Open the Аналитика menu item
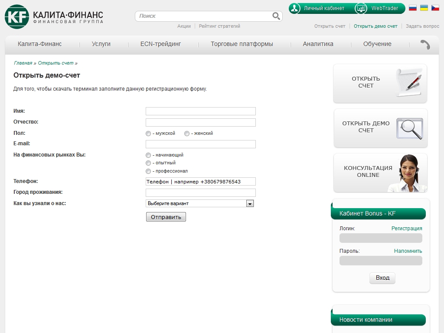 318,44
